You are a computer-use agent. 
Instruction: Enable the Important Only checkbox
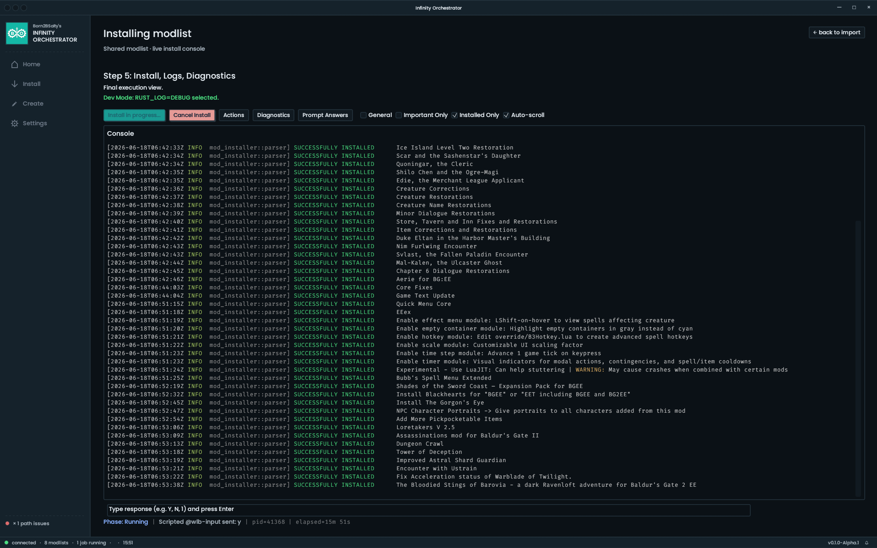click(399, 115)
